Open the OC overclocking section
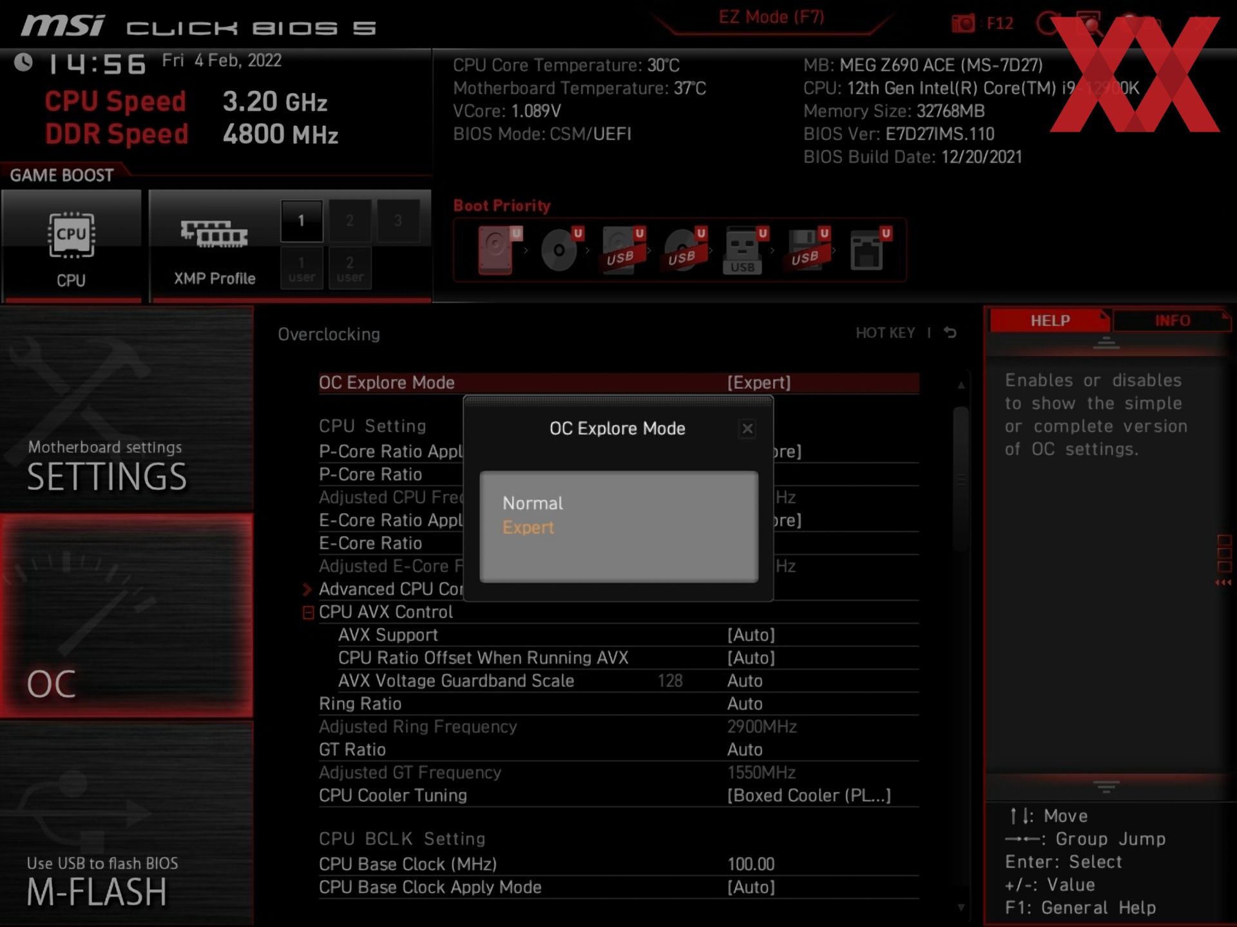The image size is (1237, 927). (x=126, y=615)
